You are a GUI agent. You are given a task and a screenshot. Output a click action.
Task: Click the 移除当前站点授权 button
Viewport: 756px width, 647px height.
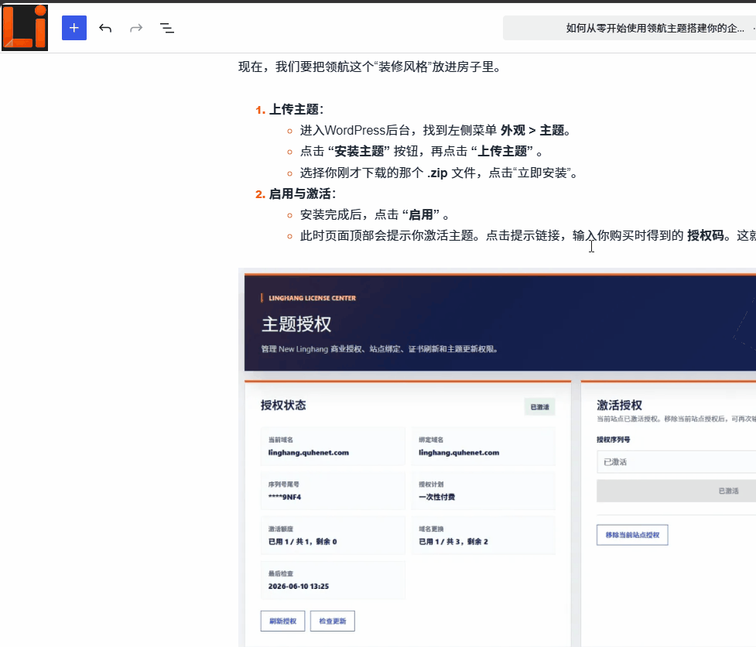632,535
